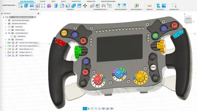
Task: Expand Dokumenteinstellungen tree node
Action: click(6, 20)
